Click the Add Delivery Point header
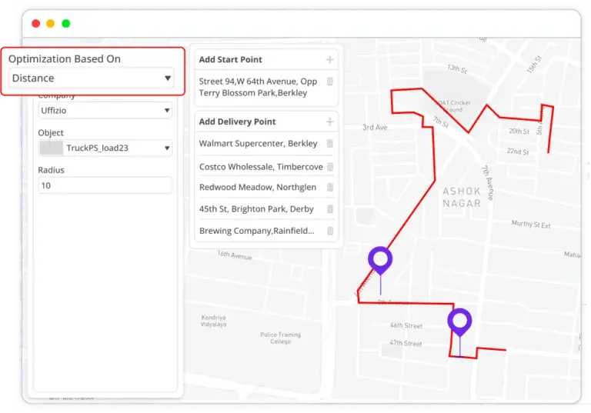This screenshot has width=591, height=413. click(x=237, y=122)
